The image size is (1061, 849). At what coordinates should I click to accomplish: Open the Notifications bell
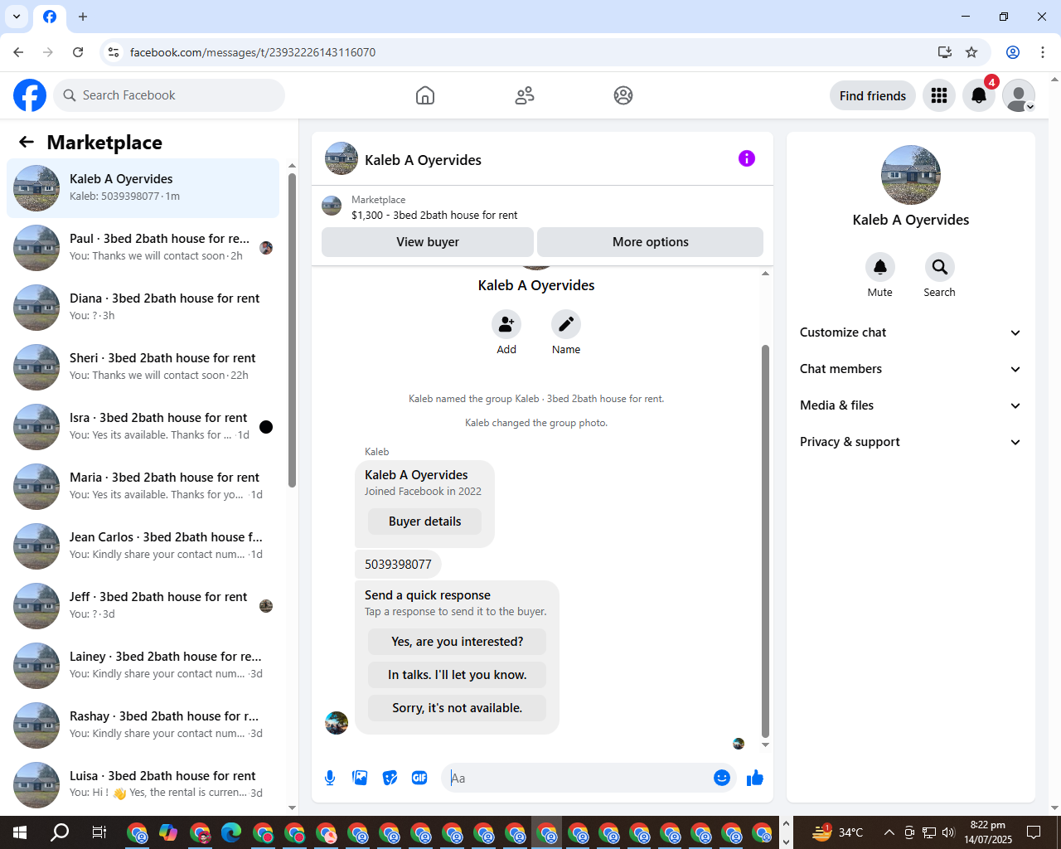click(979, 95)
